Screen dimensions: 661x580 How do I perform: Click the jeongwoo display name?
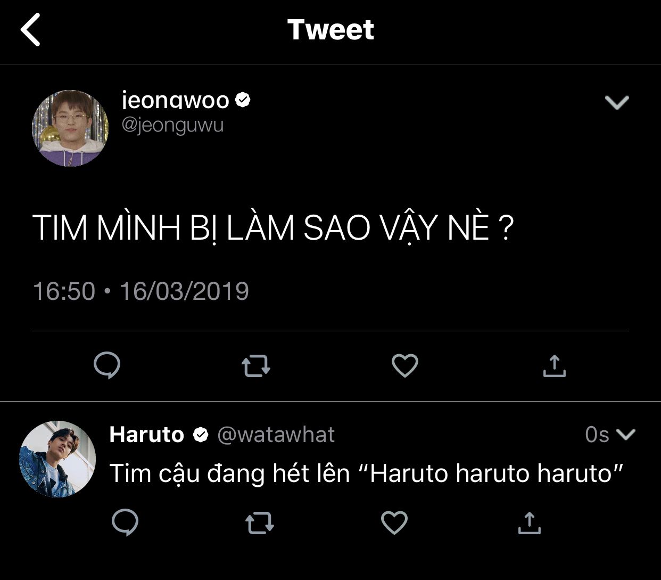point(175,100)
